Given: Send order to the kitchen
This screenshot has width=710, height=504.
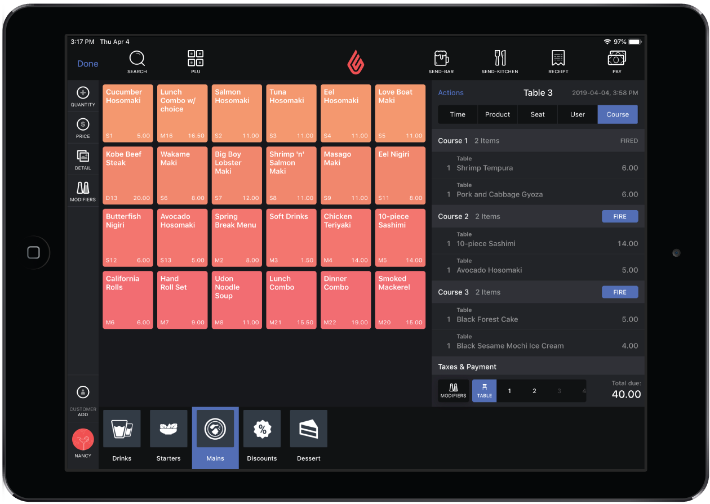Looking at the screenshot, I should (500, 62).
